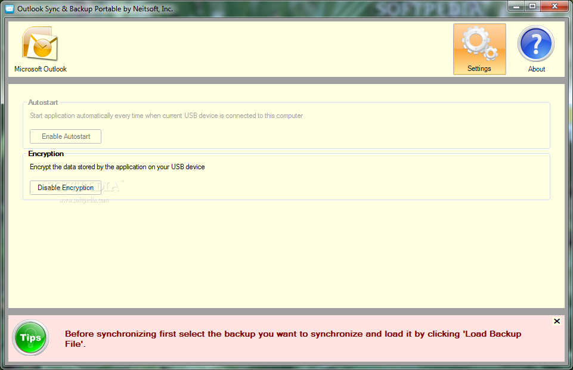573x370 pixels.
Task: Dismiss the tips panel with the X
Action: (x=556, y=321)
